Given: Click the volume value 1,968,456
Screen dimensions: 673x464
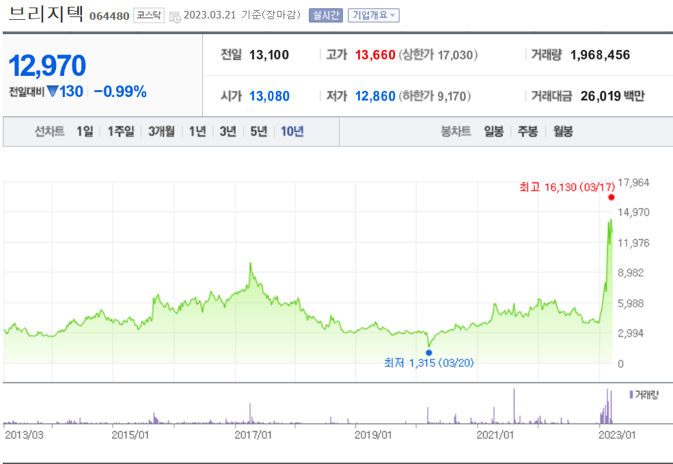Looking at the screenshot, I should 600,55.
